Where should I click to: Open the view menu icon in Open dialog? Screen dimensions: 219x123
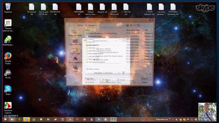coord(139,26)
